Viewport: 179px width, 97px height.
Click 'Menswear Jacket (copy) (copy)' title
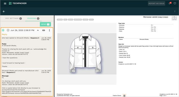tap(155, 17)
